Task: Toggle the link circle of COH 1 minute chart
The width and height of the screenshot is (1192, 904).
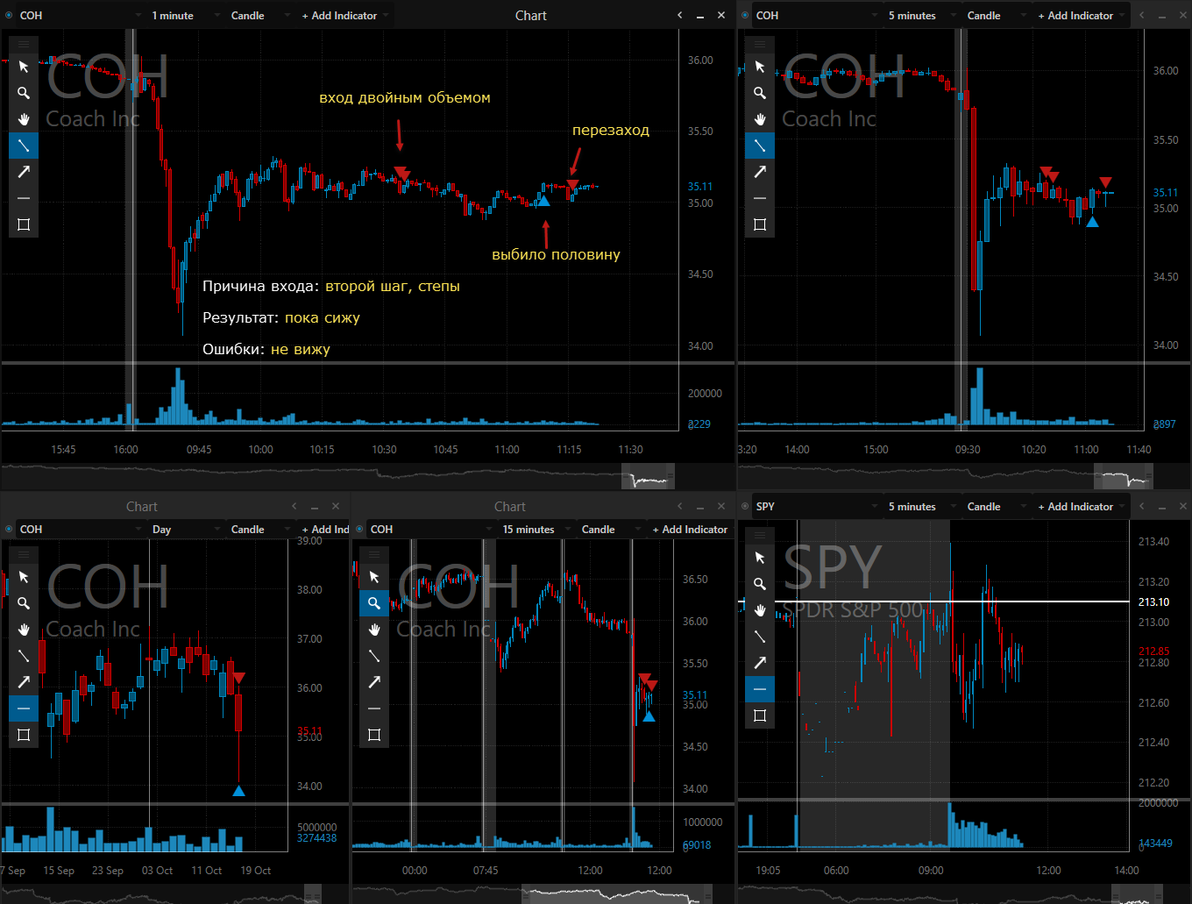Action: 9,16
